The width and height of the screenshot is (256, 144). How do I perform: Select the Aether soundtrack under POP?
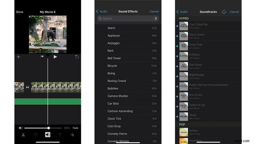pyautogui.click(x=208, y=132)
